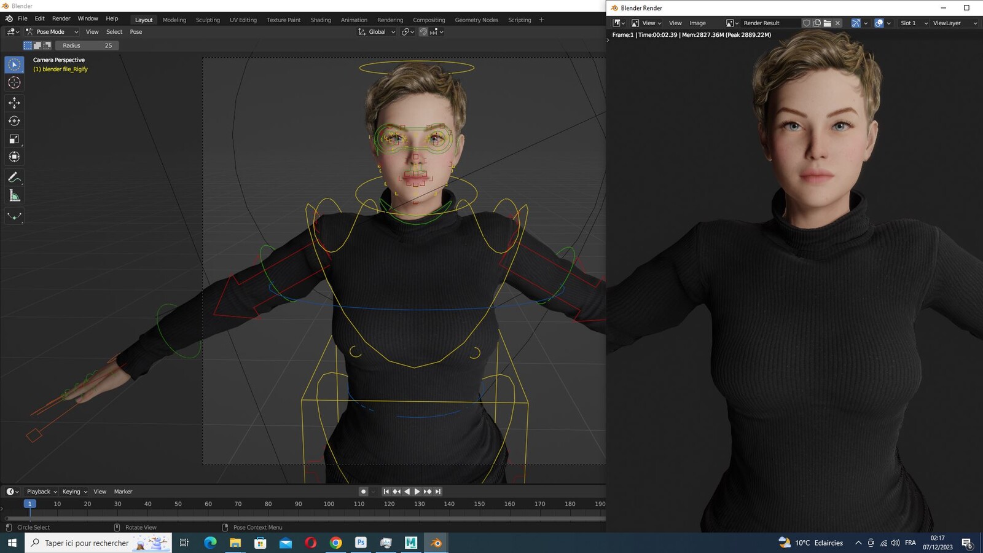The height and width of the screenshot is (553, 983).
Task: Open the Playback dropdown
Action: coord(42,492)
